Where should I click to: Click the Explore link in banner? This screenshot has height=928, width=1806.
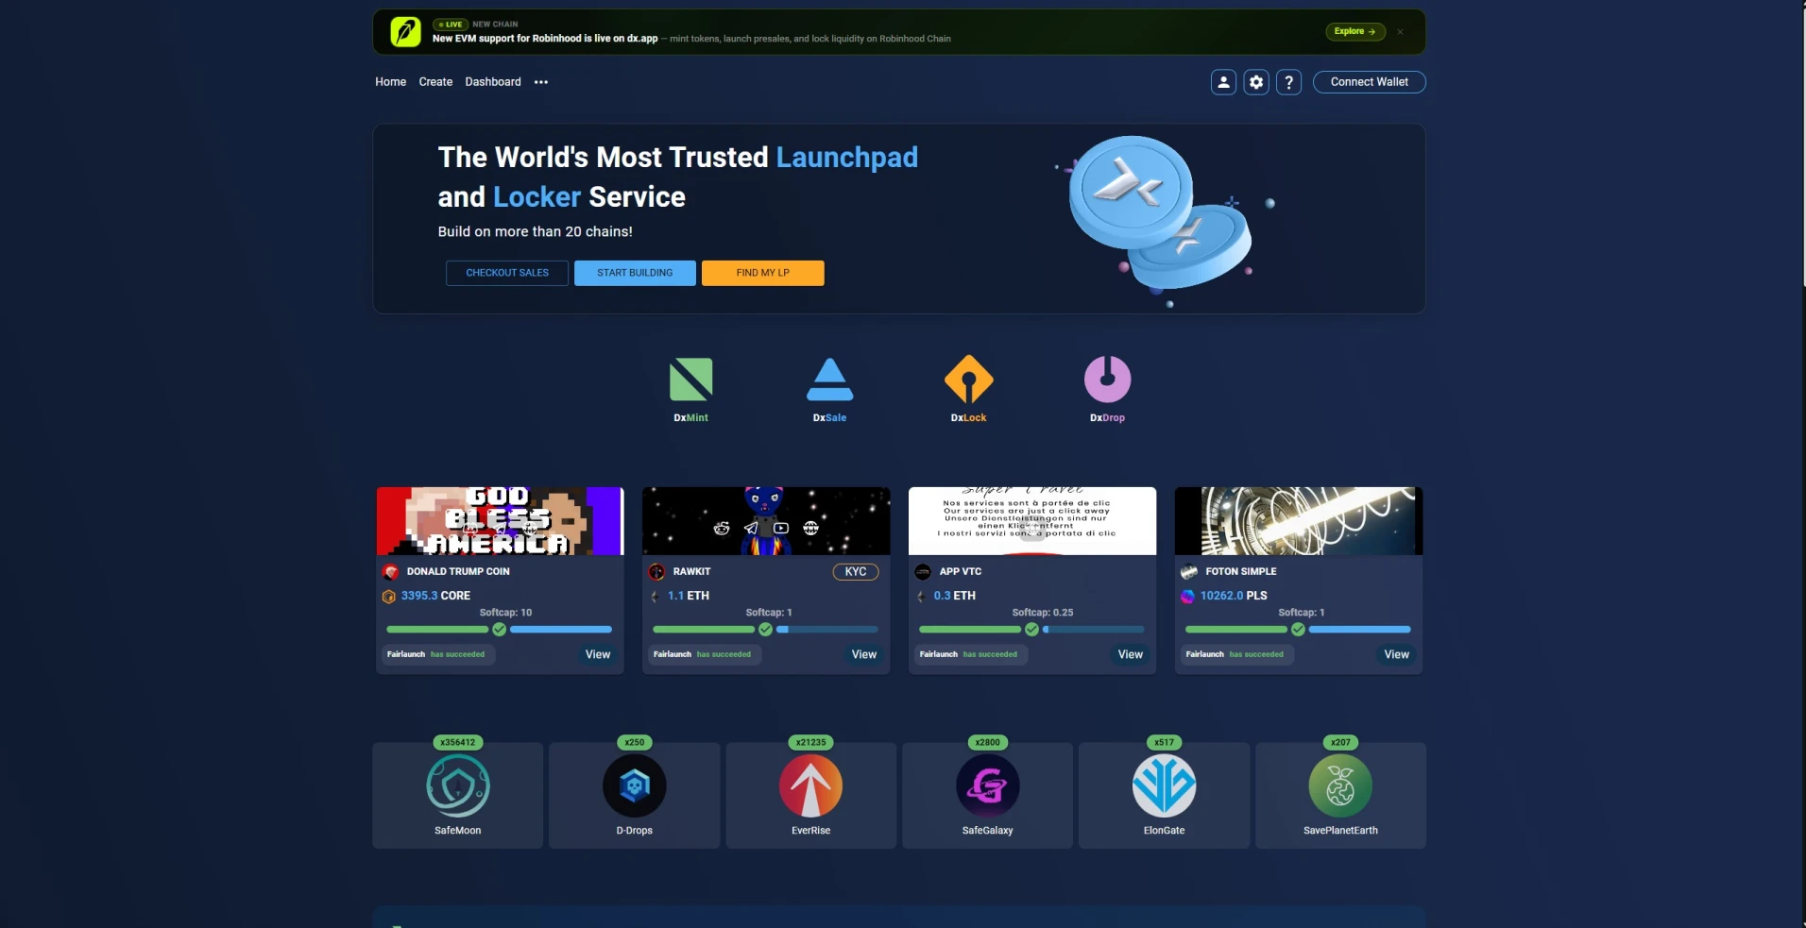point(1354,31)
